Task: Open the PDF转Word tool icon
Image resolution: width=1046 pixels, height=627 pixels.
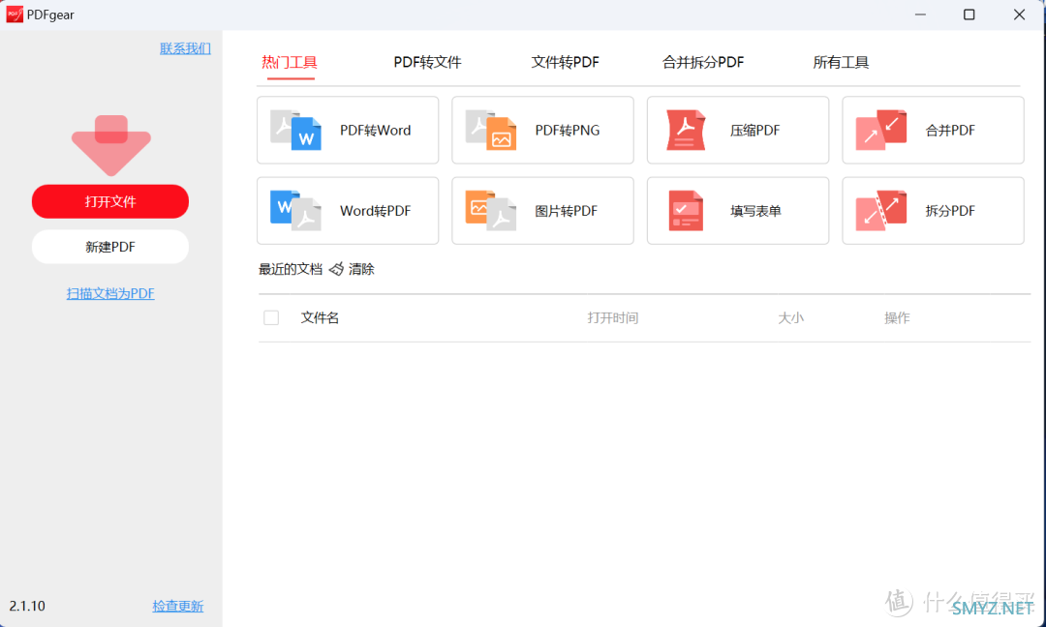Action: [x=295, y=130]
